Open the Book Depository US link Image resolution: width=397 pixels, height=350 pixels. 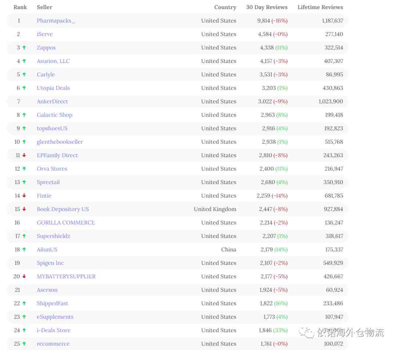coord(63,209)
